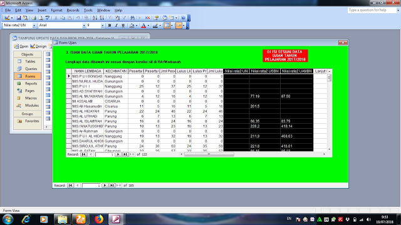Click the Apply Filter funnel icon
Viewport: 401px width, 225px height.
124,18
